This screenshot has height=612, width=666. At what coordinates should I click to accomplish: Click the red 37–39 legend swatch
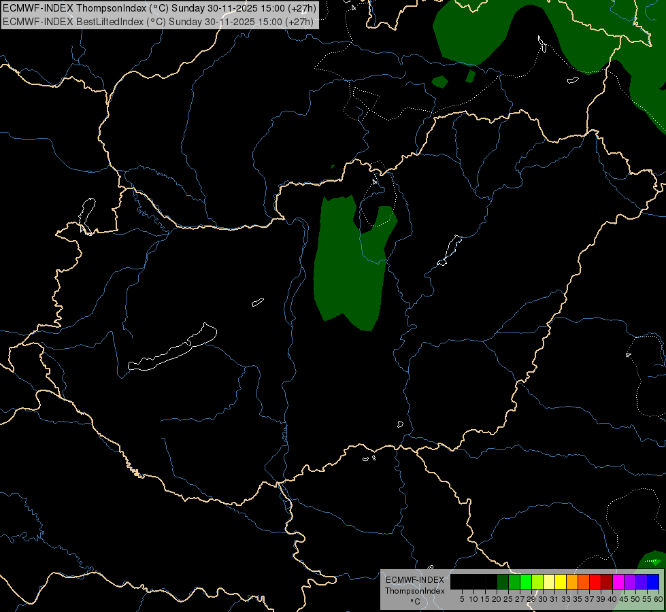pos(595,581)
